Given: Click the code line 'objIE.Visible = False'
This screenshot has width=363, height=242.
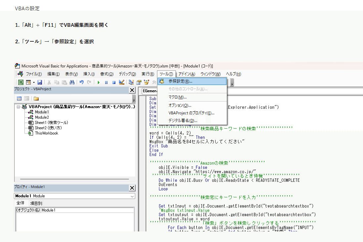Looking at the screenshot, I should click(183, 167).
